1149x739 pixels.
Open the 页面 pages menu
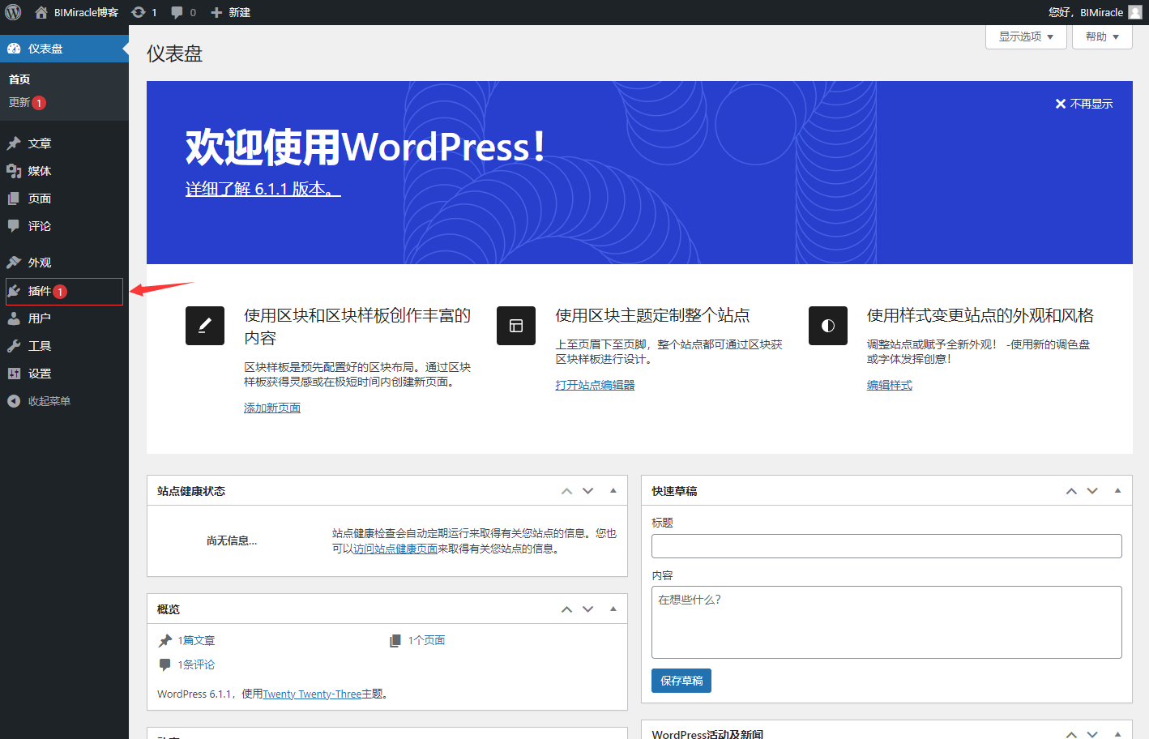pos(64,199)
